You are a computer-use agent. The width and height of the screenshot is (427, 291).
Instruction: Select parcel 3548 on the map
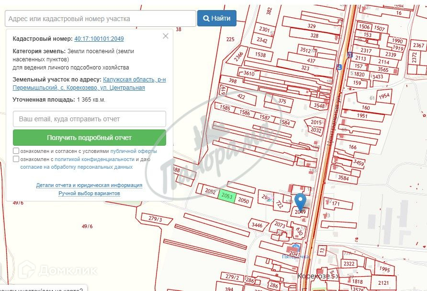(x=319, y=106)
